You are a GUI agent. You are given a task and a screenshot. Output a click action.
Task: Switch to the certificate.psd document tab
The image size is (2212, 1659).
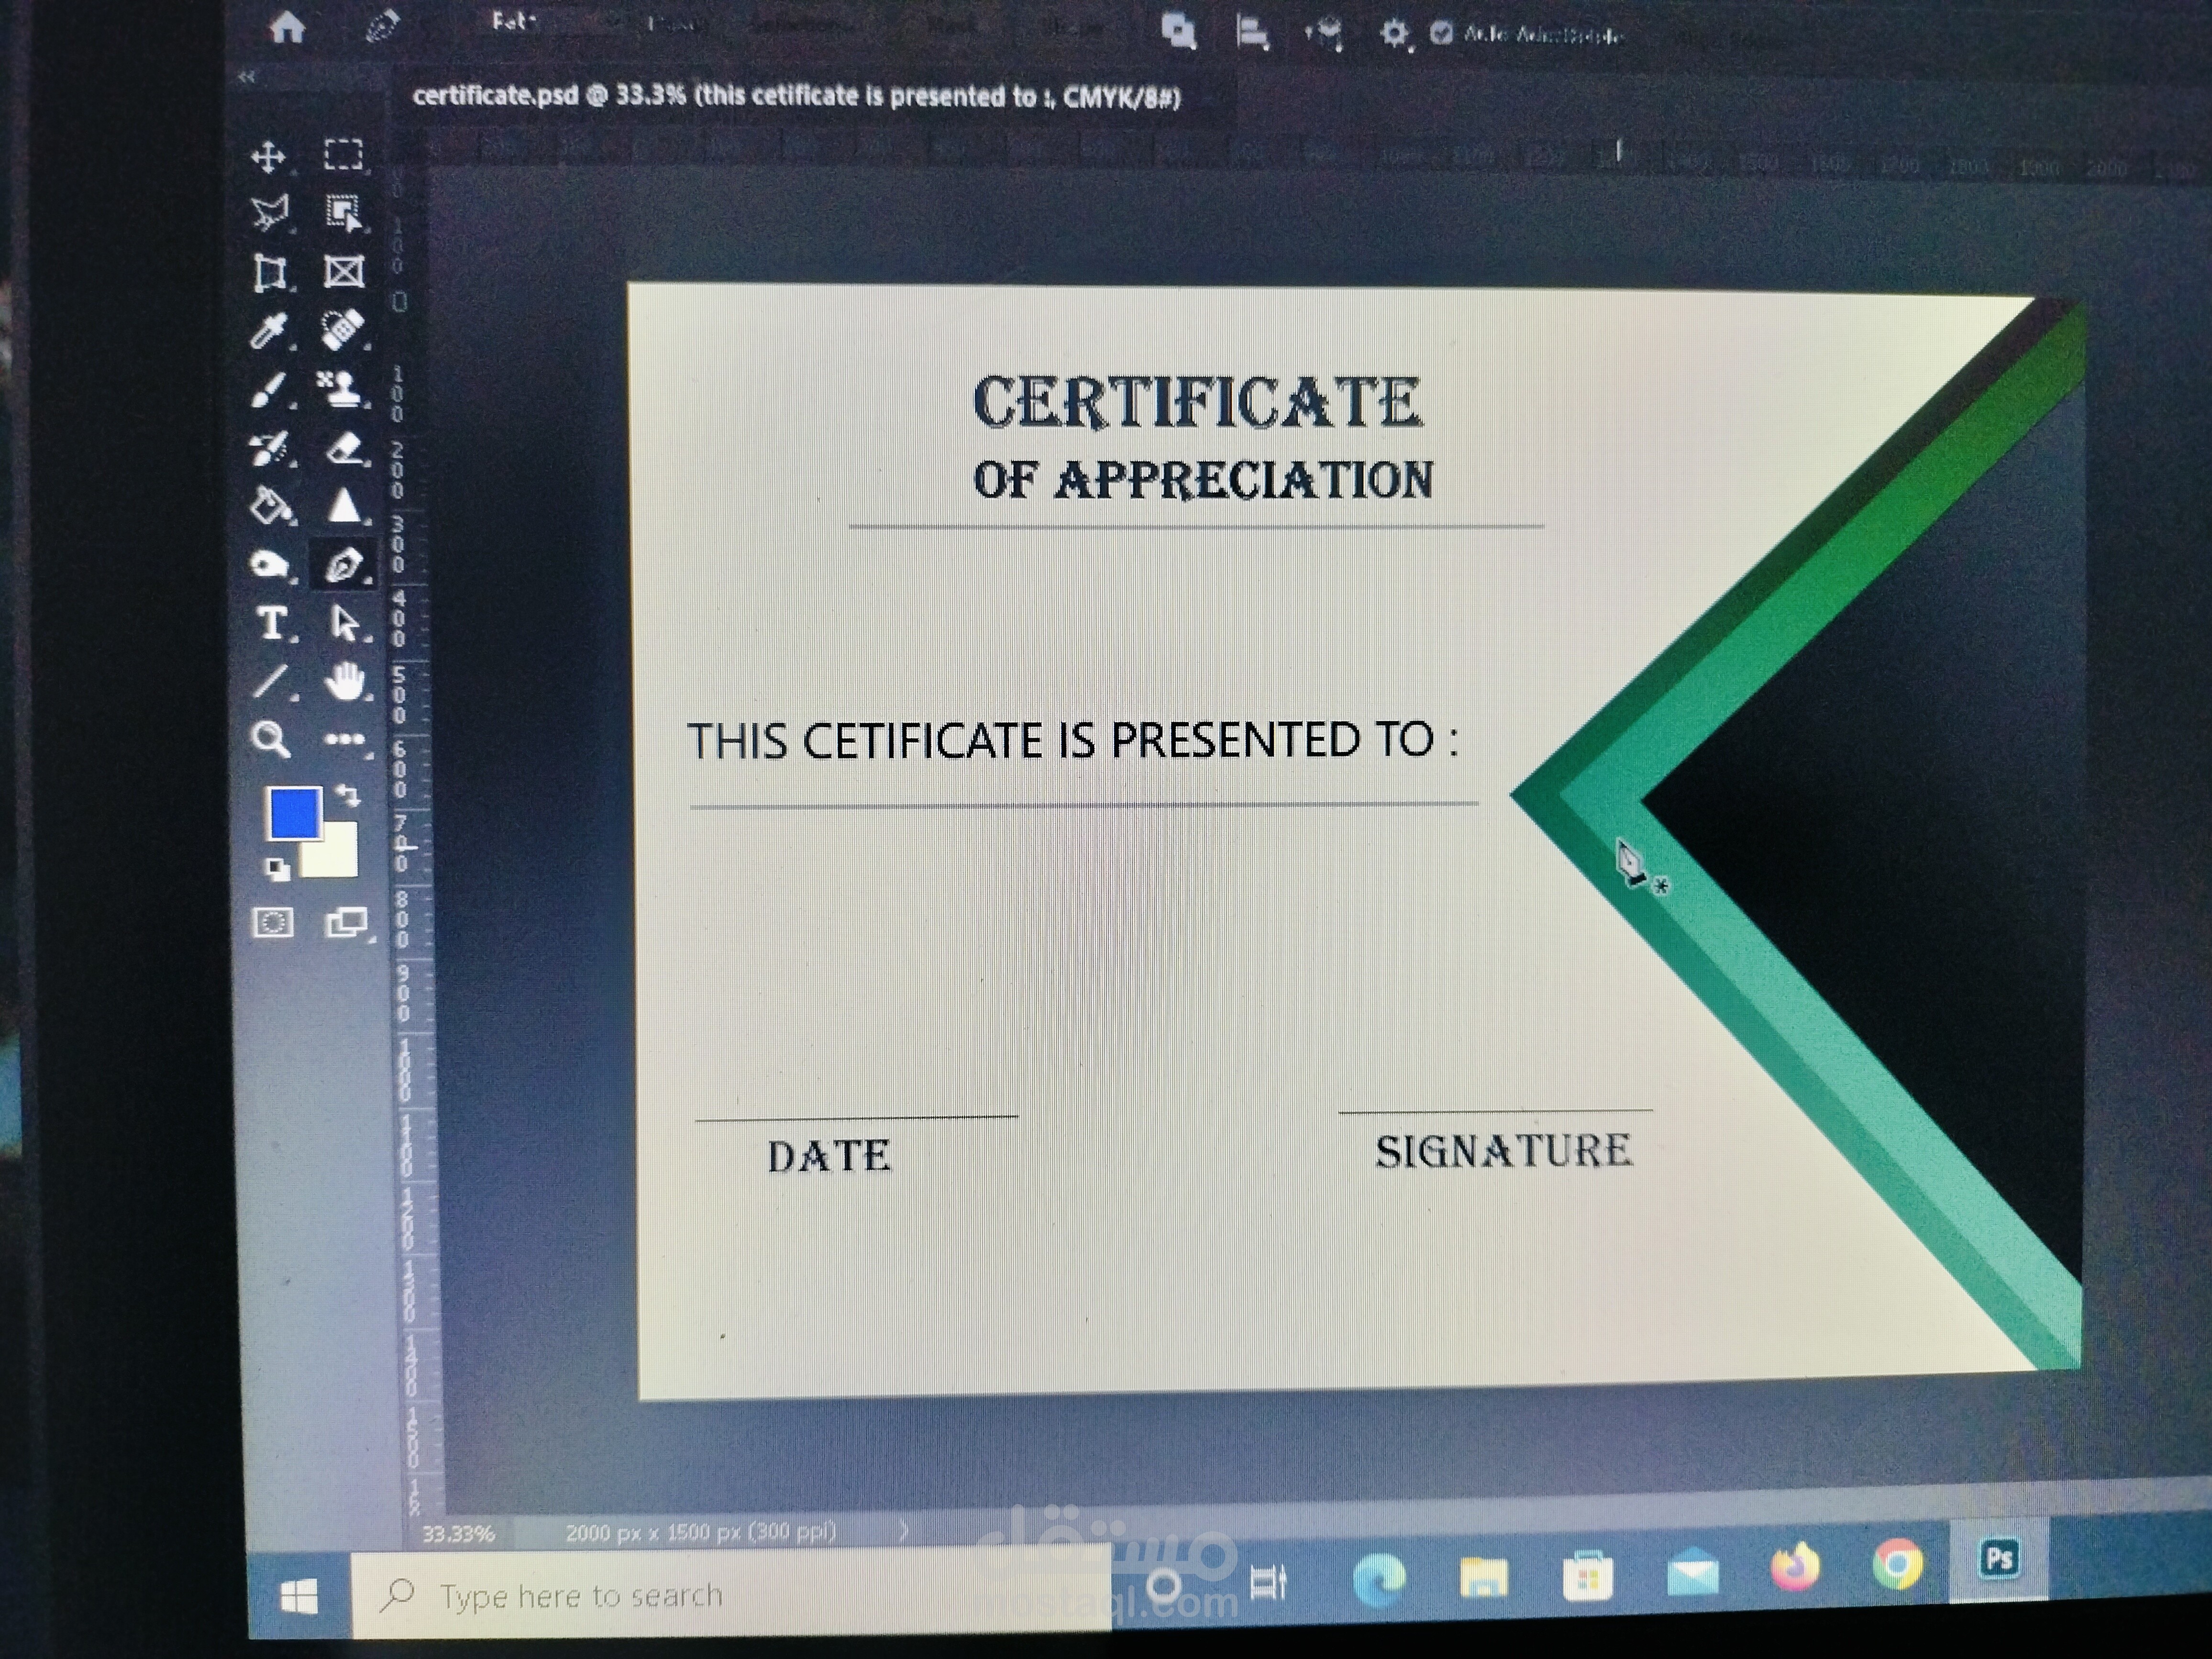point(797,96)
